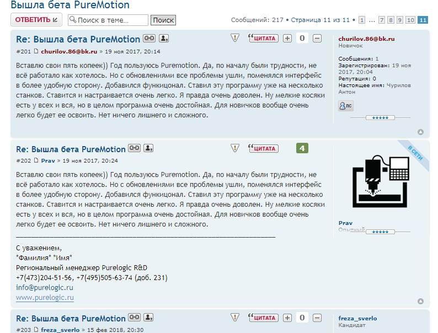Screen dimensions: 438x333
Task: Click green rating 4 of post #202
Action: (302, 148)
